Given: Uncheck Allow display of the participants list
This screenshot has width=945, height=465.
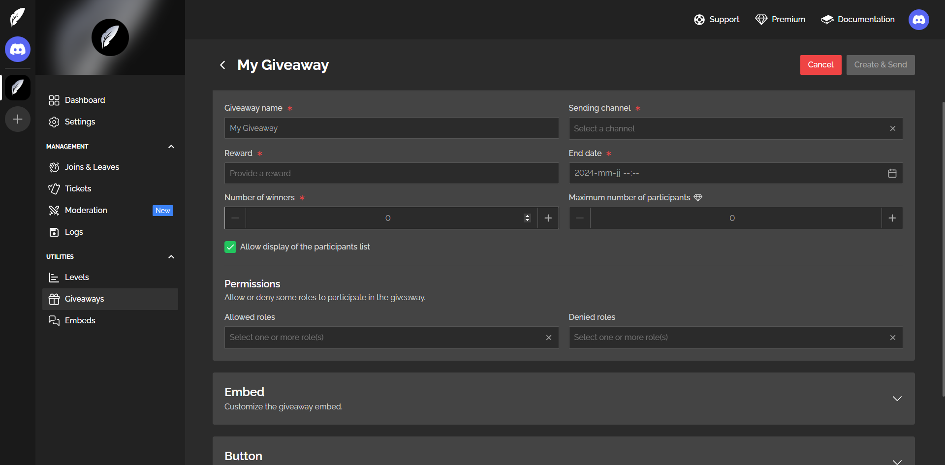Looking at the screenshot, I should tap(230, 247).
